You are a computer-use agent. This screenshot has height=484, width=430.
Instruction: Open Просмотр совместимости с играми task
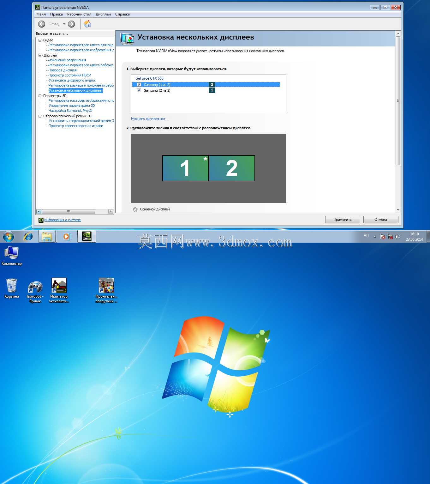tap(76, 126)
